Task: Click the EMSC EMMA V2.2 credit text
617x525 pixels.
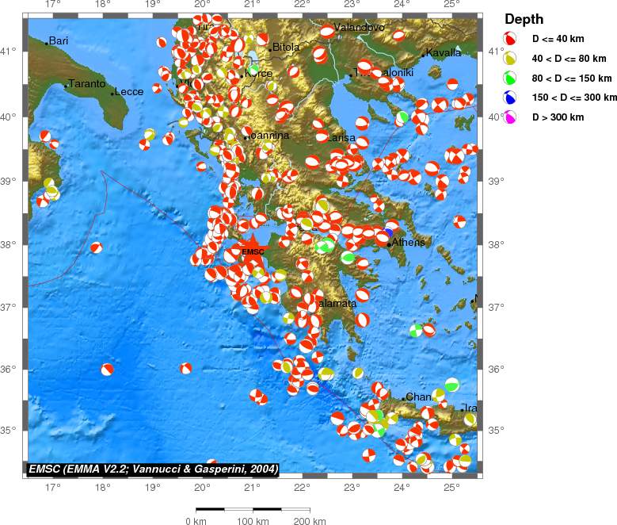Action: (153, 469)
